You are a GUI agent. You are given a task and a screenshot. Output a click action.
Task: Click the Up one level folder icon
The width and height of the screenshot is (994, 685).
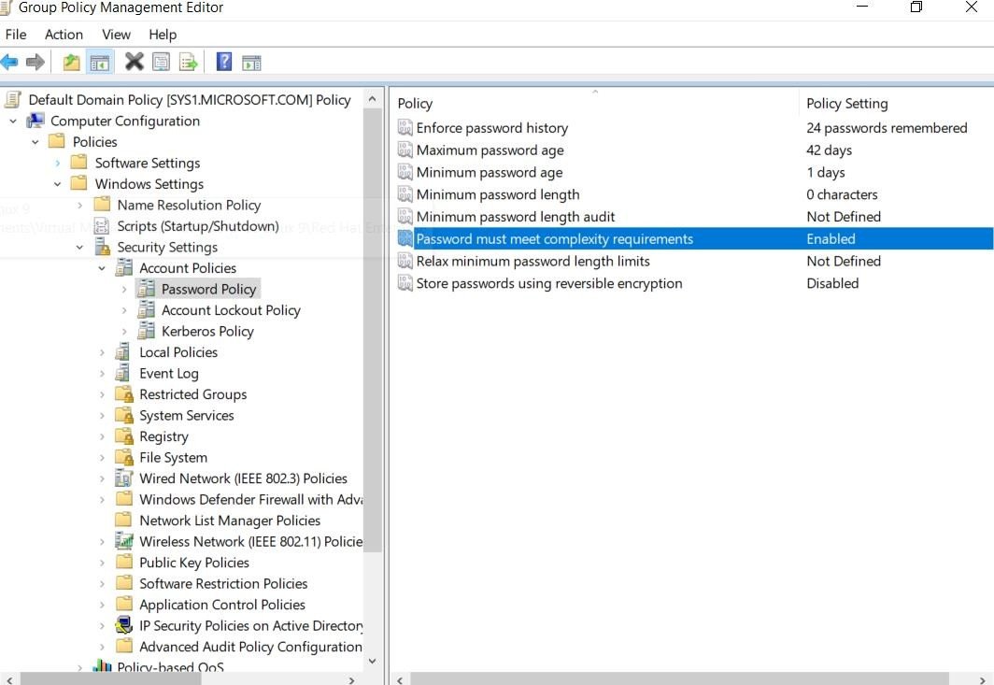[x=72, y=63]
